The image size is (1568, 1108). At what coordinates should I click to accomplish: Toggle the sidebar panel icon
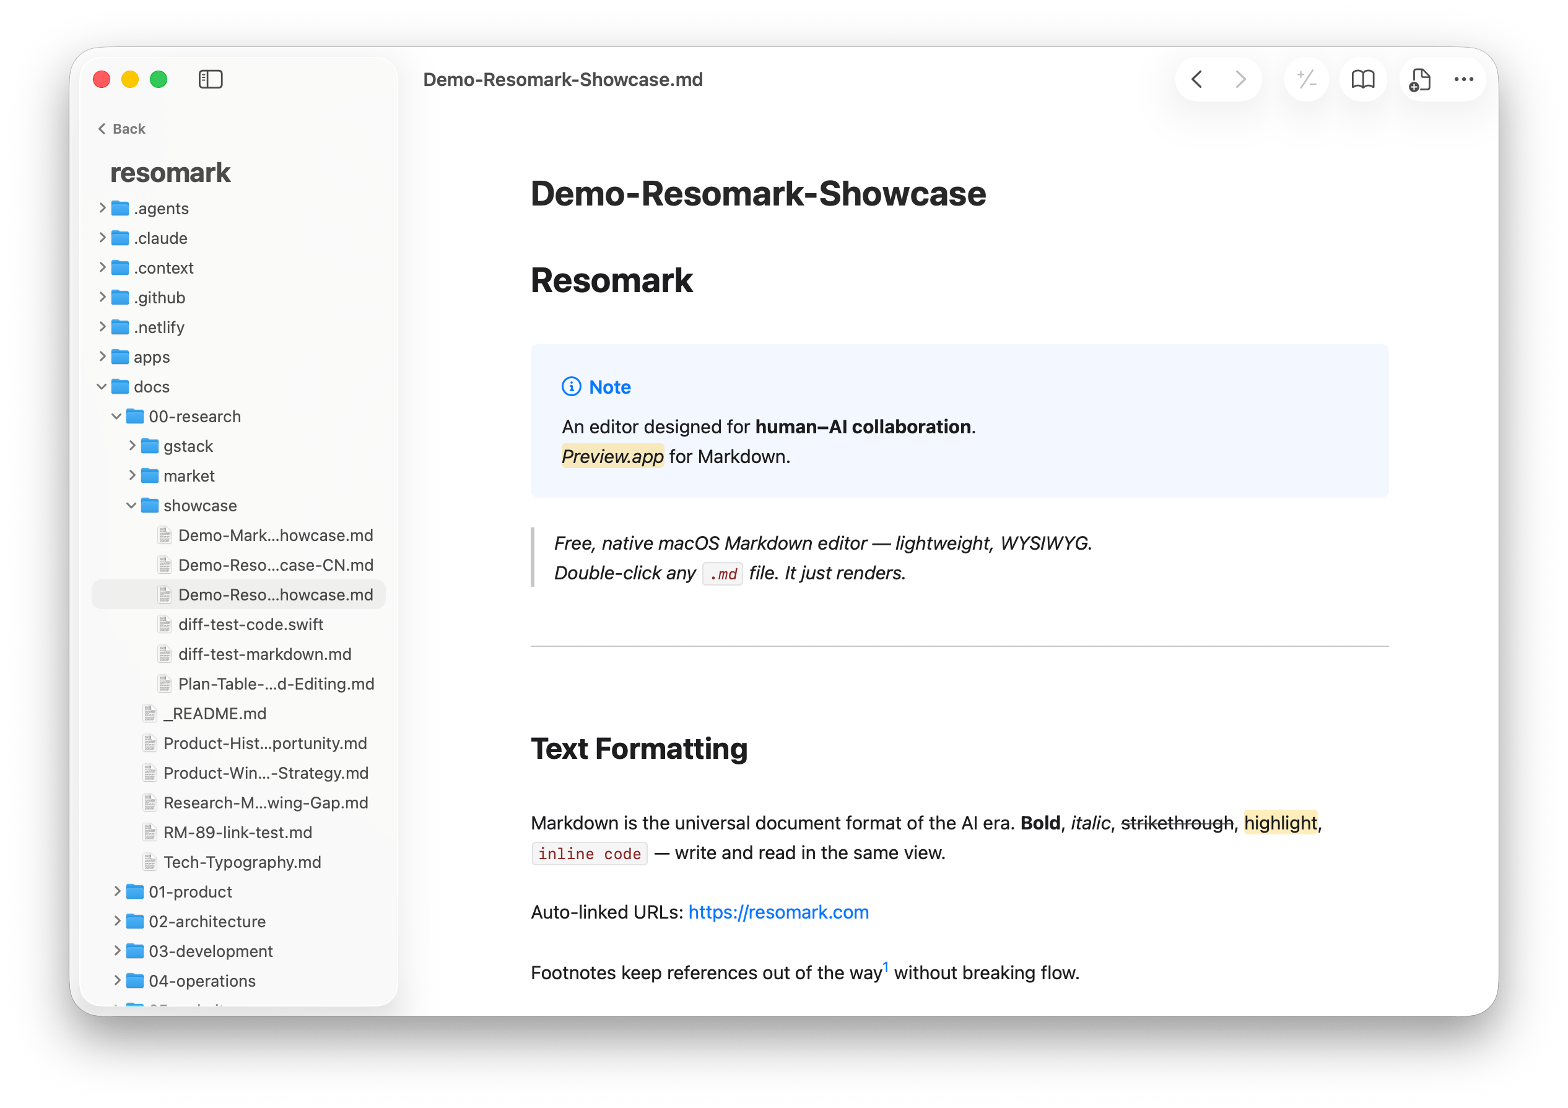[x=211, y=79]
